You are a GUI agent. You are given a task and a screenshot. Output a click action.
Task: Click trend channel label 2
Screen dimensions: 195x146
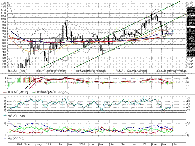click(x=131, y=44)
